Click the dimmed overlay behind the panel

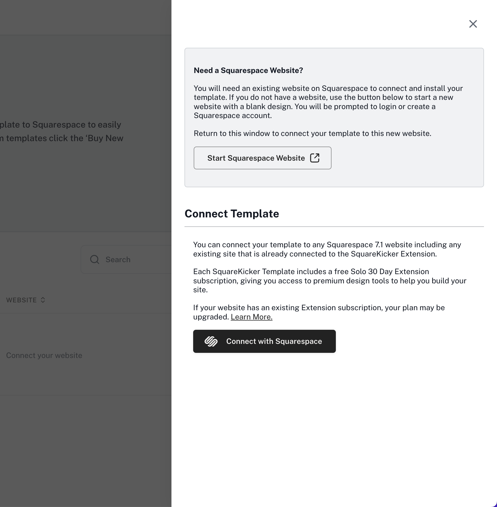pos(86,190)
